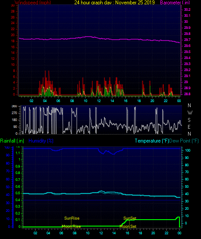Image resolution: width=201 pixels, height=239 pixels.
Task: Click the SunRise marker label
Action: point(72,218)
